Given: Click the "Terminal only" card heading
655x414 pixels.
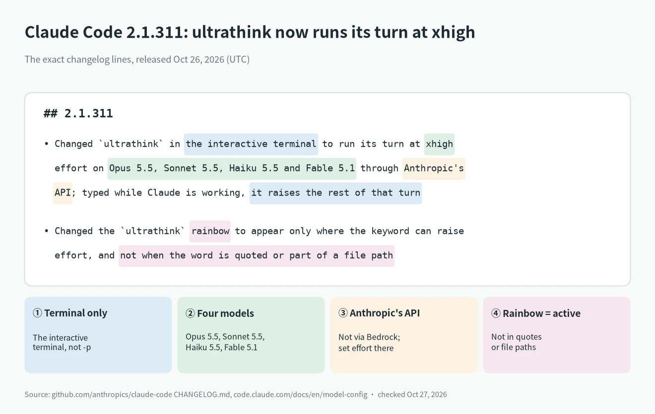Looking at the screenshot, I should 70,313.
